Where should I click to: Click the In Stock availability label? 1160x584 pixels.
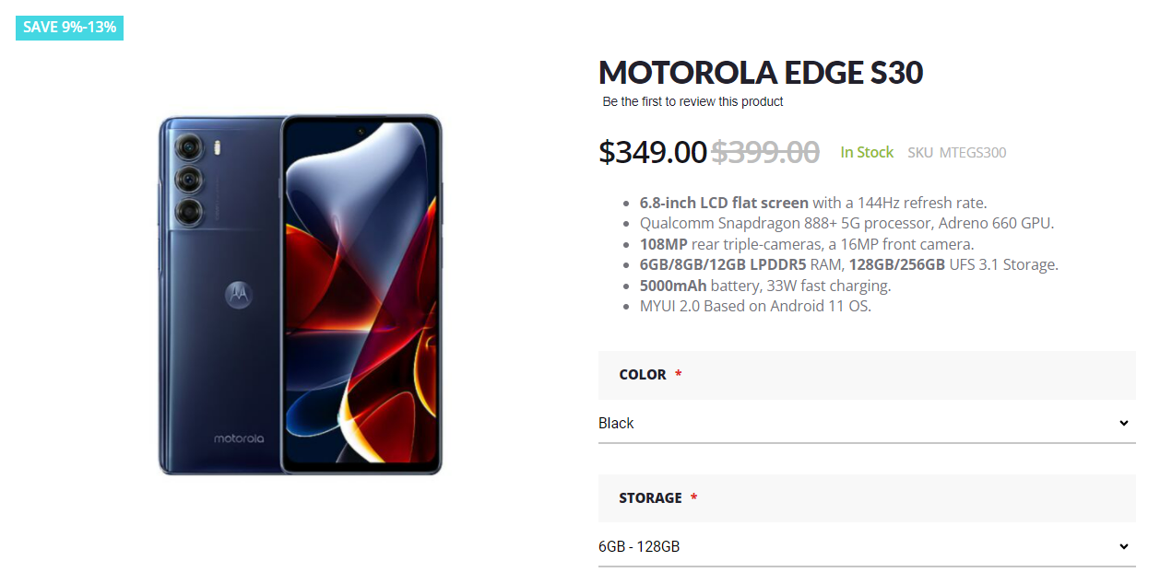[x=867, y=152]
